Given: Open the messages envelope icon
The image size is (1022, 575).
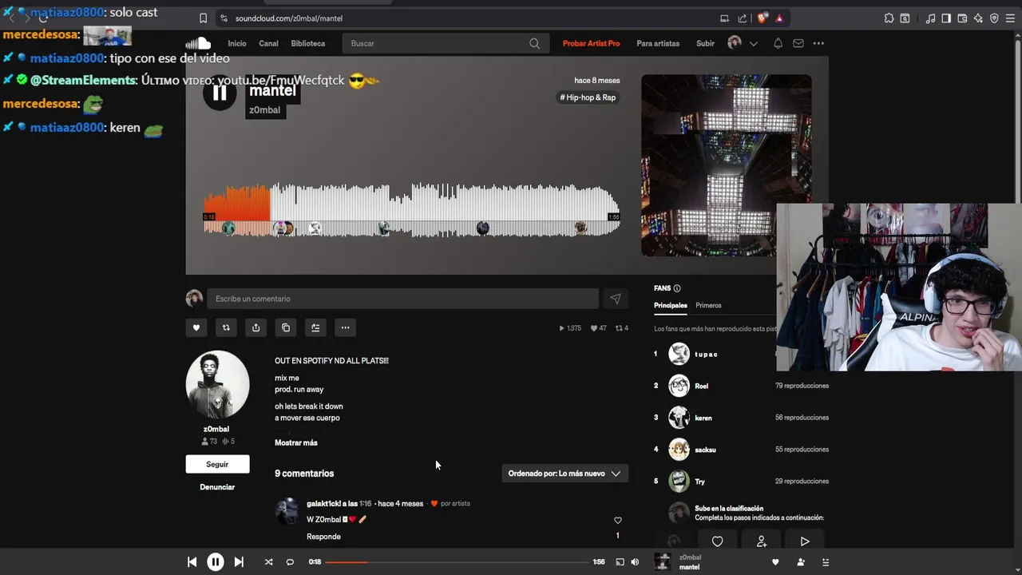Looking at the screenshot, I should click(798, 43).
